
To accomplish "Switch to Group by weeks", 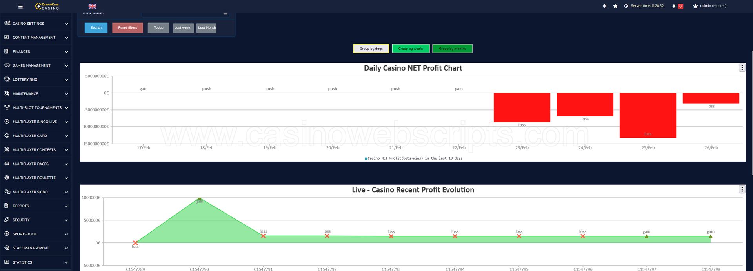I will [411, 49].
